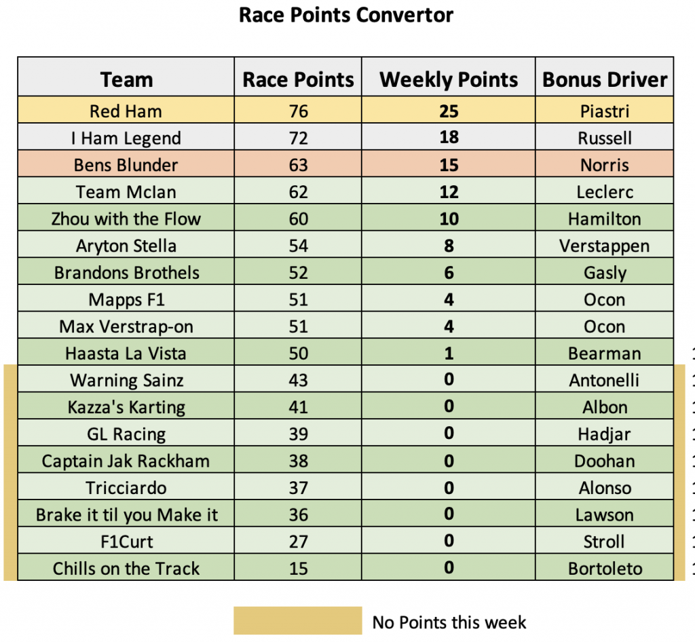The width and height of the screenshot is (695, 642).
Task: Select the Kazza's Karting team cell
Action: (x=126, y=407)
